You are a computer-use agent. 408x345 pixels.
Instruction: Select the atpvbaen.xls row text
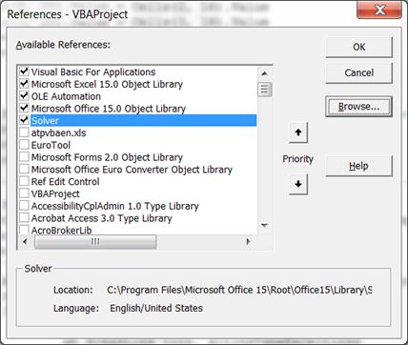(x=58, y=132)
